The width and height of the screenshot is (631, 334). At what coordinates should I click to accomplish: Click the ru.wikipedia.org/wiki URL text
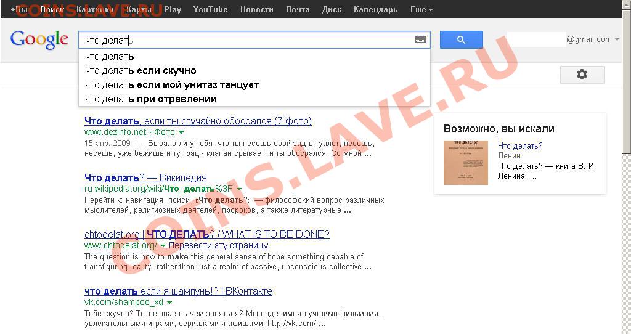click(158, 189)
